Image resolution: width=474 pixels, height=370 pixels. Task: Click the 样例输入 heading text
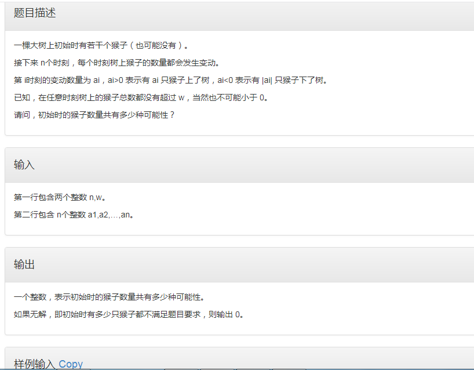[x=35, y=364]
